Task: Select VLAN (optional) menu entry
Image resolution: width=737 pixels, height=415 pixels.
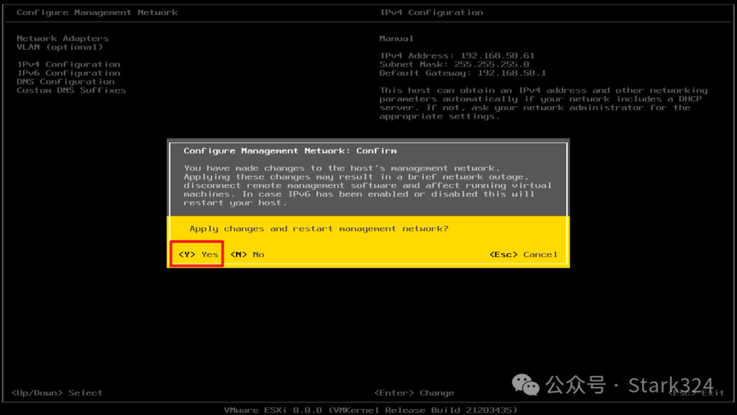Action: [59, 47]
